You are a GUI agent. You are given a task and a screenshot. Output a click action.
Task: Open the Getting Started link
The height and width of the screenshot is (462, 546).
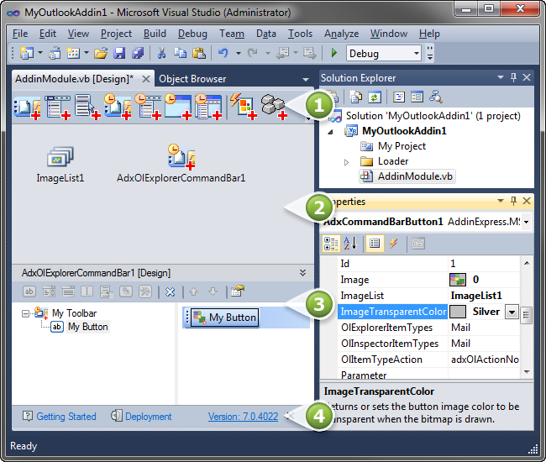coord(66,417)
